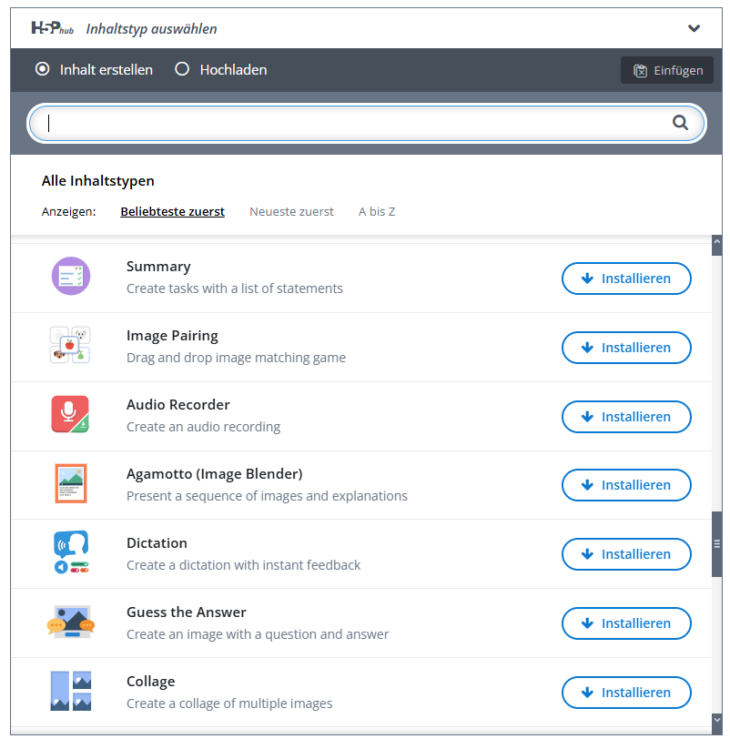The image size is (730, 739).
Task: Click 'Create tasks with a list of statements'
Action: click(x=235, y=289)
